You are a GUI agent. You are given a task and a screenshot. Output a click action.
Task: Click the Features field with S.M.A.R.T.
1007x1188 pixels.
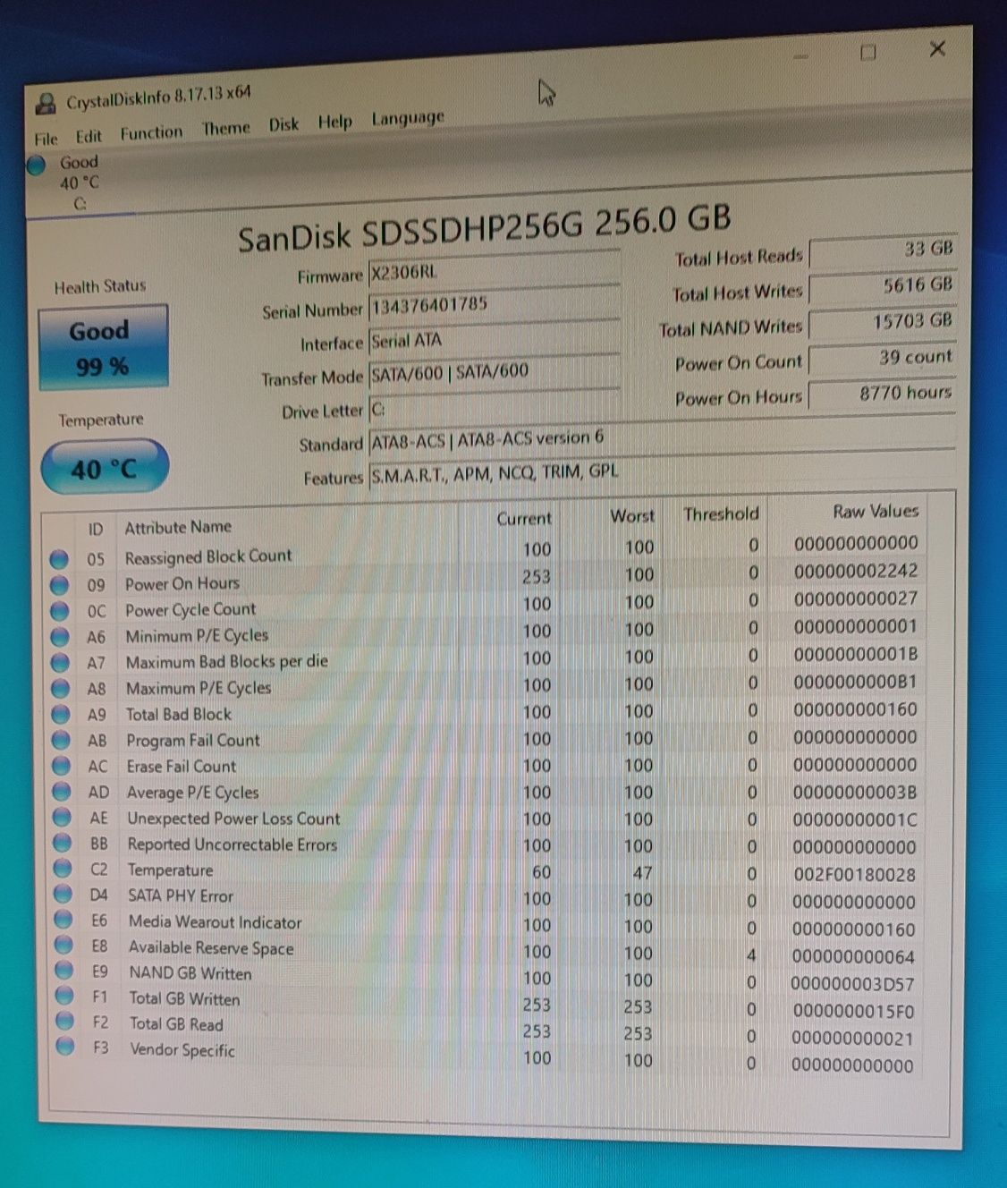point(662,471)
